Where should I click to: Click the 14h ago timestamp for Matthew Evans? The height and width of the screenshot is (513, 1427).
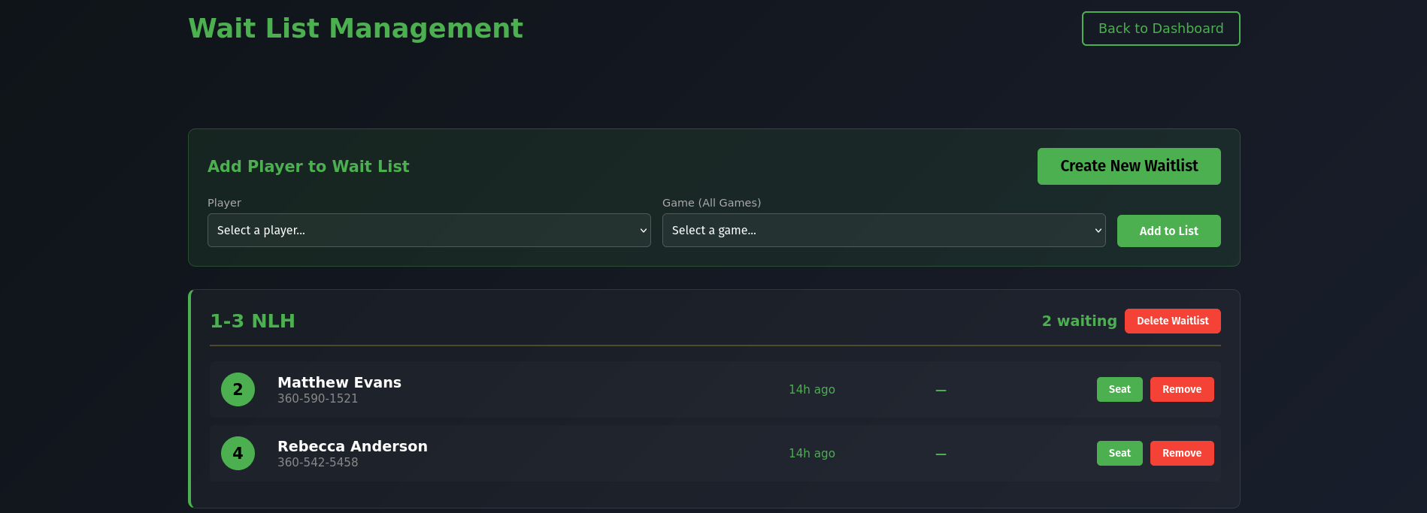point(811,389)
